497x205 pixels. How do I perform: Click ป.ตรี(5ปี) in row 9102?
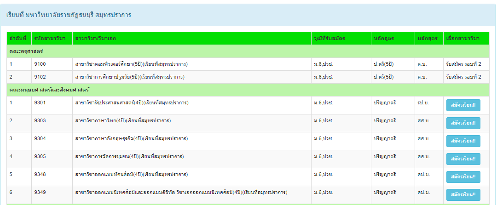384,77
